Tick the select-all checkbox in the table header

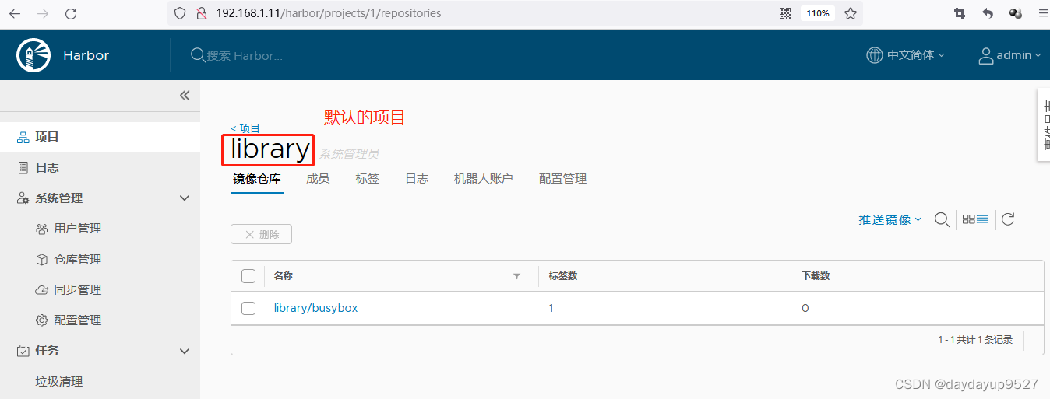coord(248,276)
